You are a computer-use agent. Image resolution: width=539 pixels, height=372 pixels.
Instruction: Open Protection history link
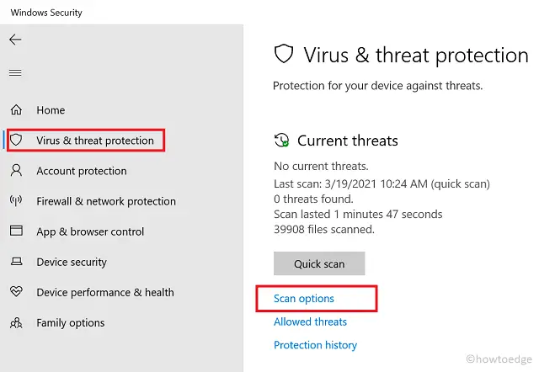pyautogui.click(x=315, y=345)
